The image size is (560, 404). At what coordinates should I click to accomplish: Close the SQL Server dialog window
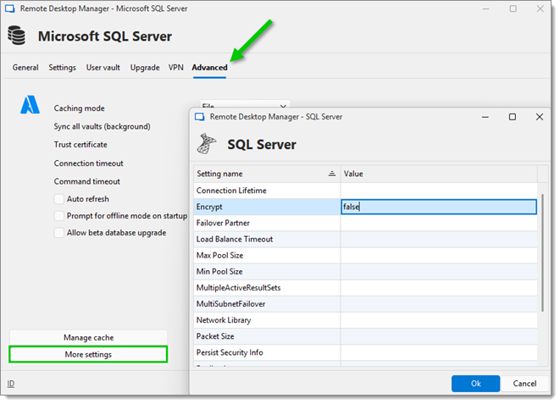(x=540, y=117)
